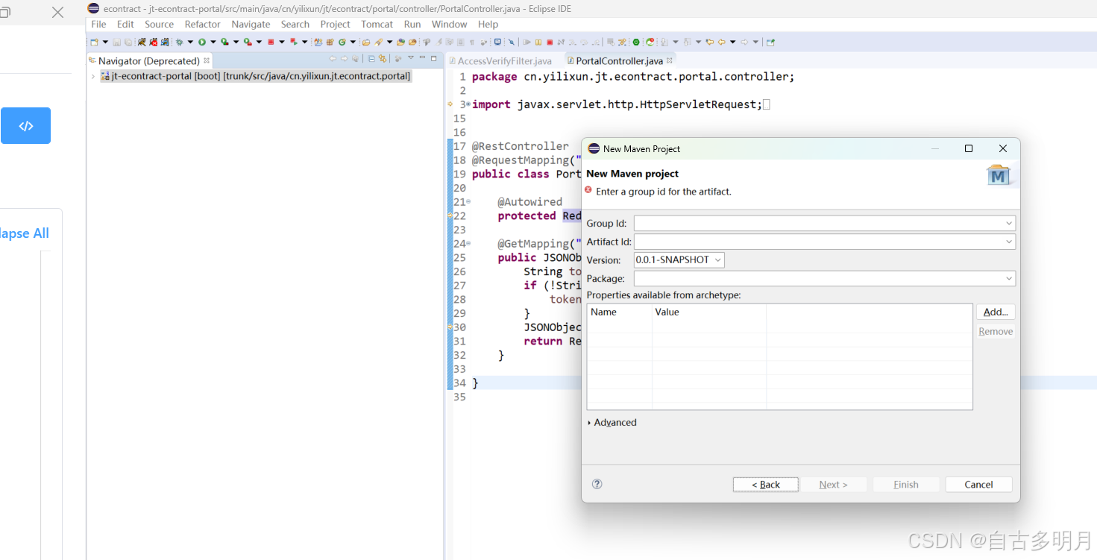
Task: Click the External Tools run icon
Action: click(248, 42)
